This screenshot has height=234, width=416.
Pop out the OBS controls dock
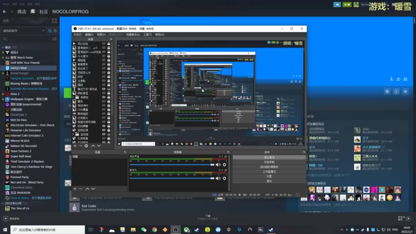[304, 152]
